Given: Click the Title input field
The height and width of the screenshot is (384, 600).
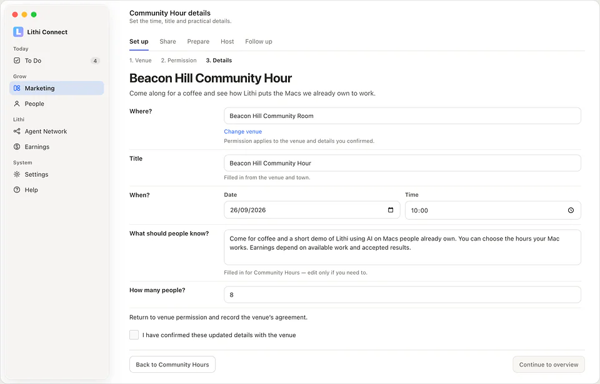Looking at the screenshot, I should coord(402,163).
